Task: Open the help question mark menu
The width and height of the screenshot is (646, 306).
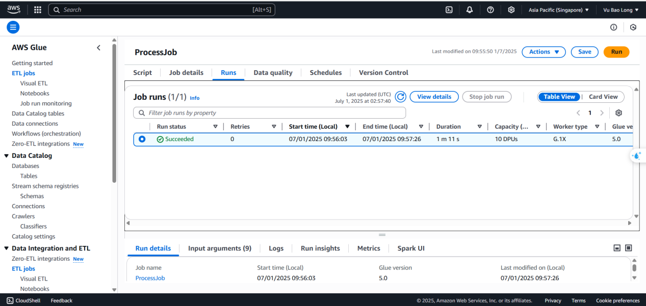Action: 490,10
